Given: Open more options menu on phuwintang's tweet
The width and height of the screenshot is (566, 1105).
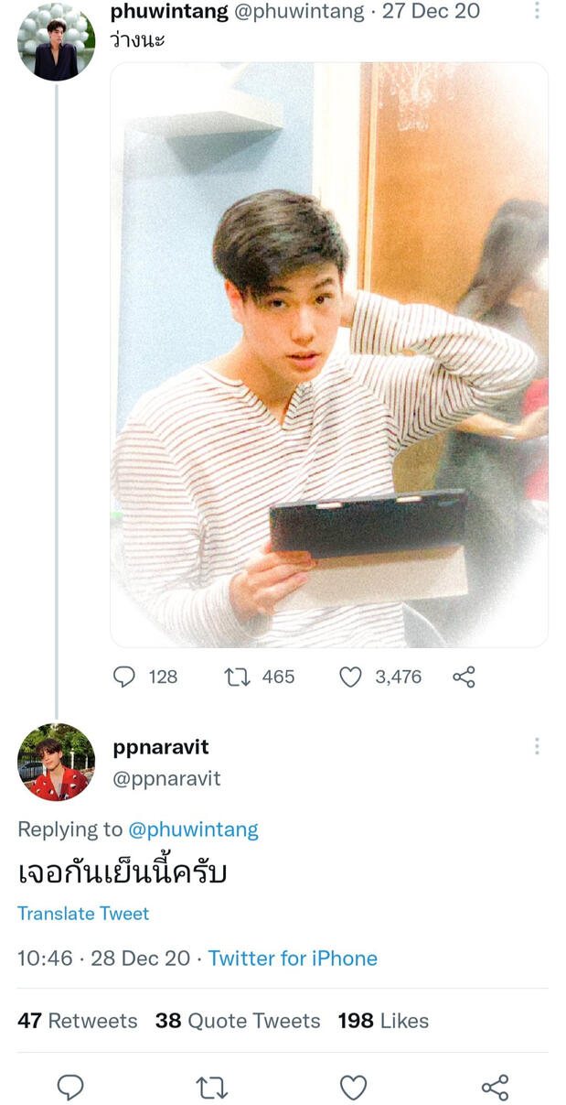Looking at the screenshot, I should click(537, 11).
